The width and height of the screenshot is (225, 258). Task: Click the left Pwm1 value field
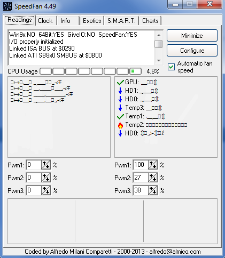(x=34, y=165)
